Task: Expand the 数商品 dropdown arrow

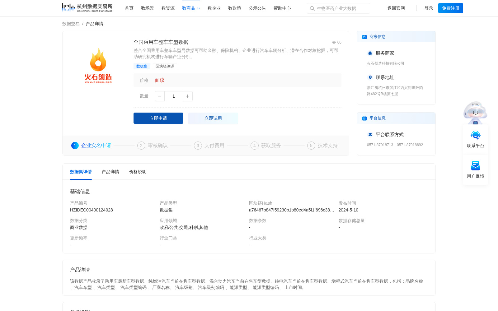Action: coord(199,8)
